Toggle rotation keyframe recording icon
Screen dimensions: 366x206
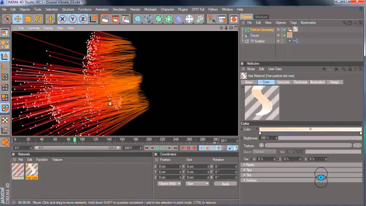213,148
